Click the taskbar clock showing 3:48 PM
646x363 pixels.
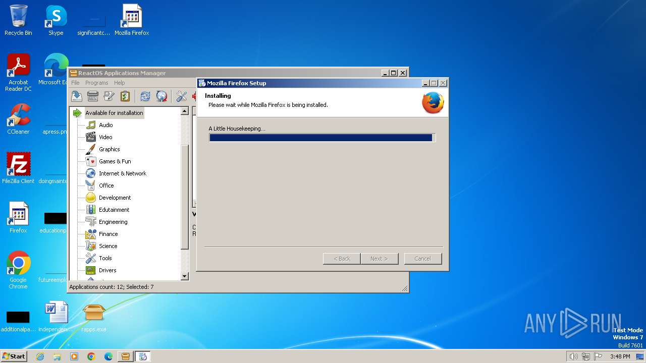coord(620,356)
